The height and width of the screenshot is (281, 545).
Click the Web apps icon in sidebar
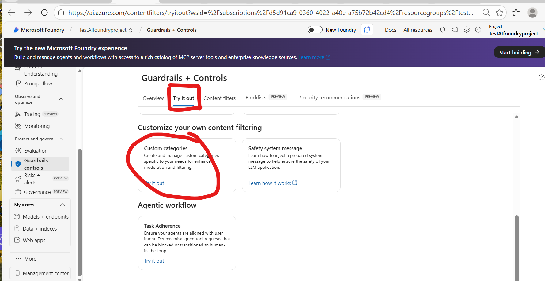tap(17, 240)
